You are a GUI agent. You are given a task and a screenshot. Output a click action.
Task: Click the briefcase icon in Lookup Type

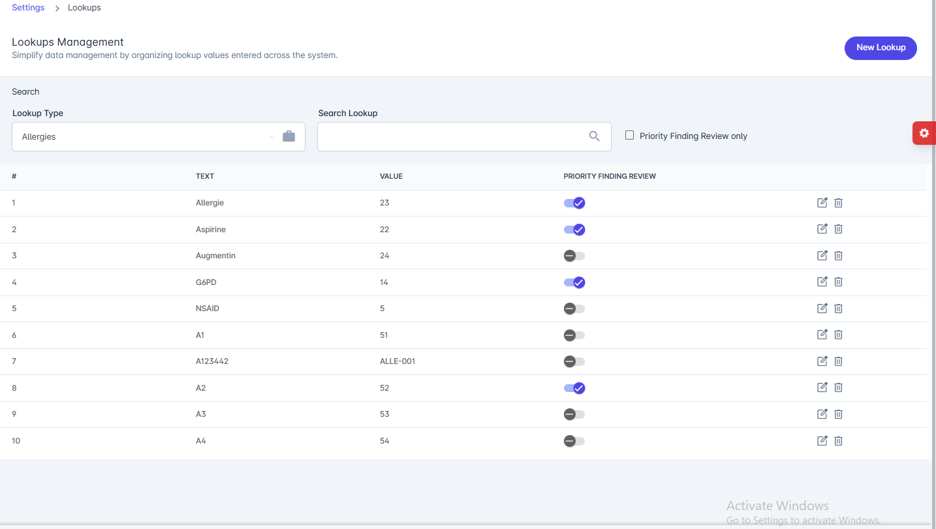coord(289,136)
